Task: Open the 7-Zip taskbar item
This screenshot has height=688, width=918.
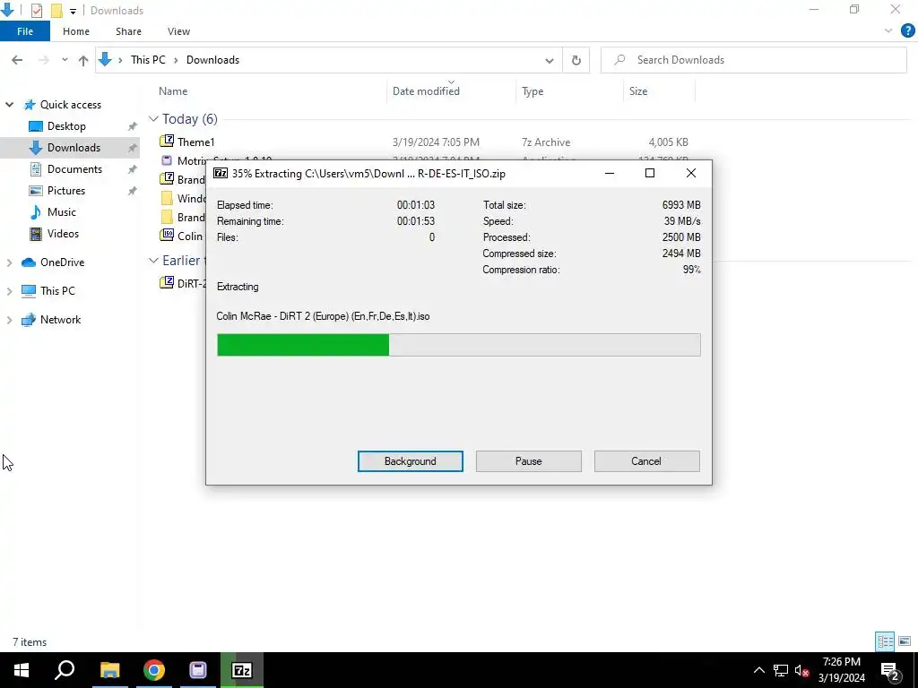Action: click(242, 670)
